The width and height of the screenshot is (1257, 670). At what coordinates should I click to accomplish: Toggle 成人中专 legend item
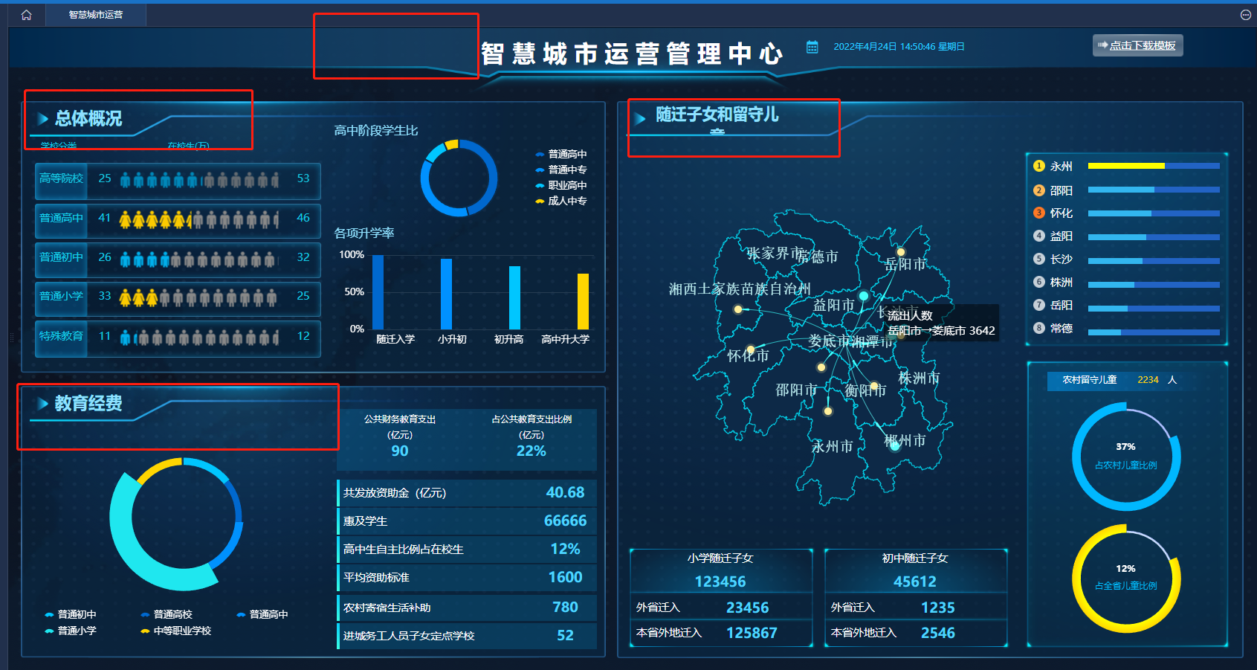[561, 201]
